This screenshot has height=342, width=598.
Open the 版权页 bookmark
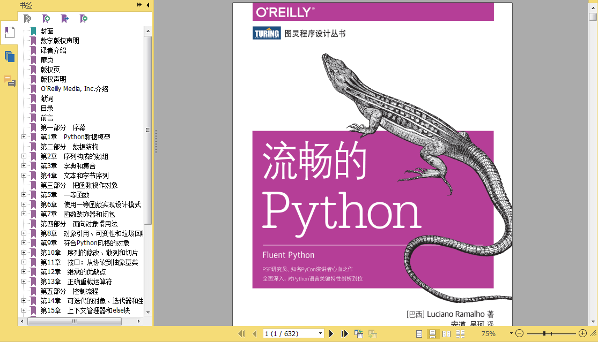point(50,70)
